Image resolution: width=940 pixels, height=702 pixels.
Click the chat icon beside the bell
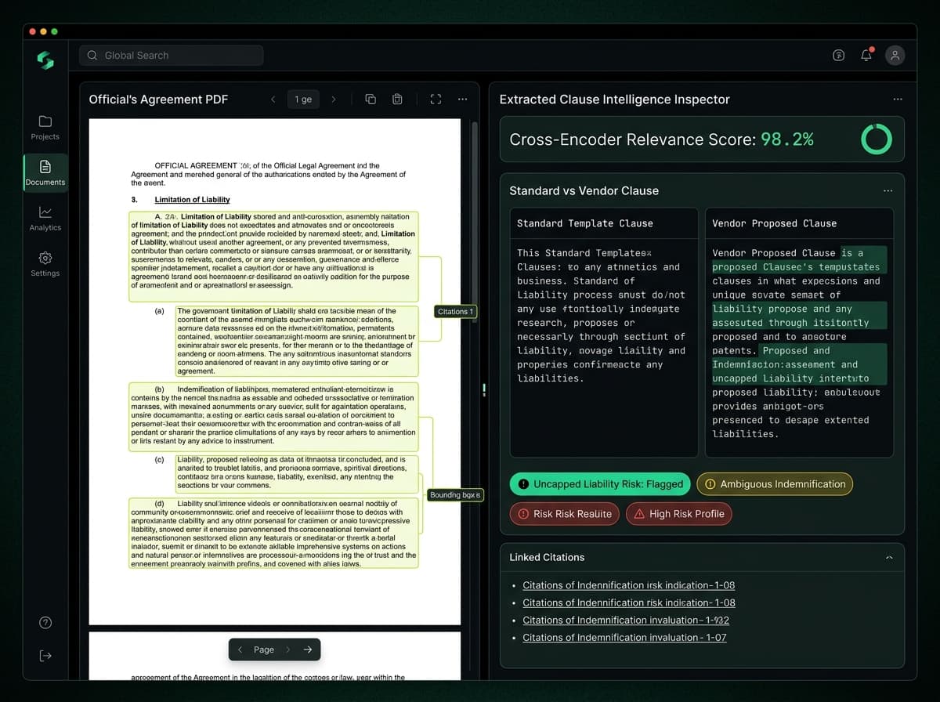click(x=838, y=55)
